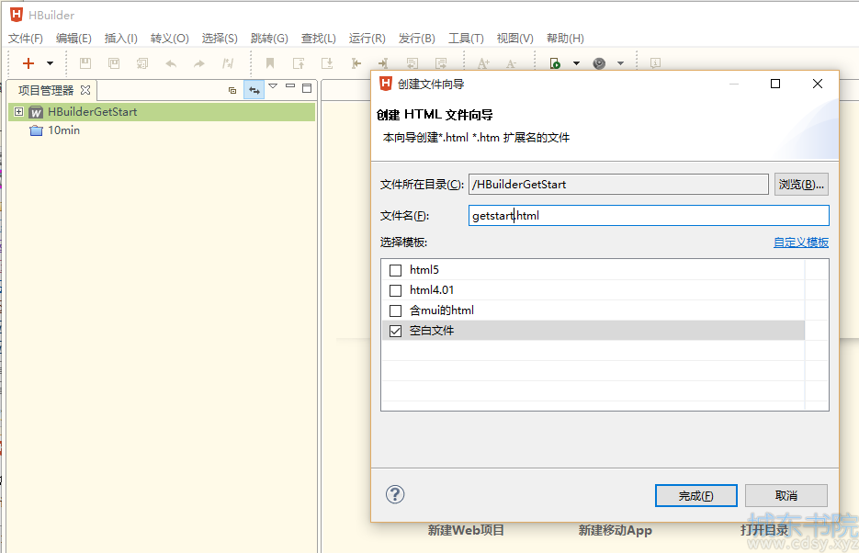The height and width of the screenshot is (553, 859).
Task: Expand the HBuilderGetStart project node
Action: 18,112
